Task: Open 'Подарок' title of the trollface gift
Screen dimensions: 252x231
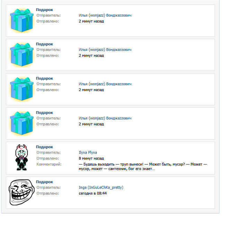Action: pos(44,182)
